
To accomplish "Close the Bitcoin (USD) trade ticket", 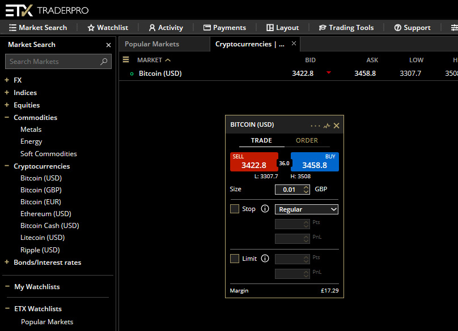I will pyautogui.click(x=337, y=126).
